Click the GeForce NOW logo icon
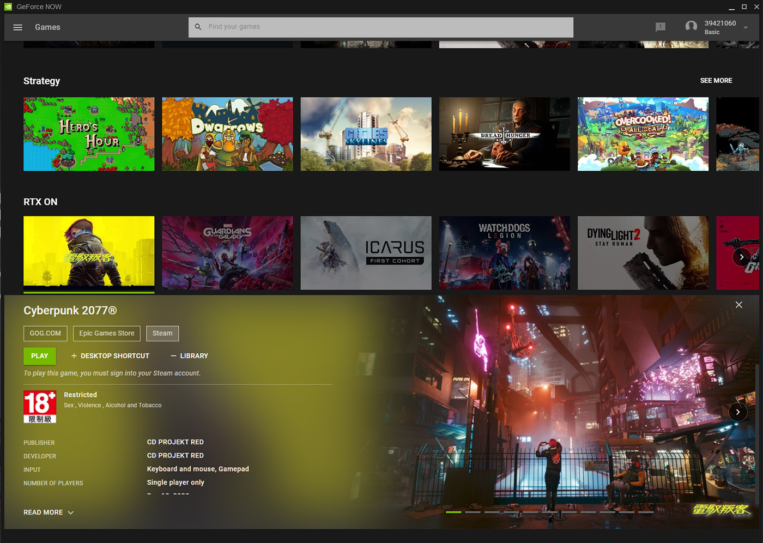763x543 pixels. tap(8, 7)
